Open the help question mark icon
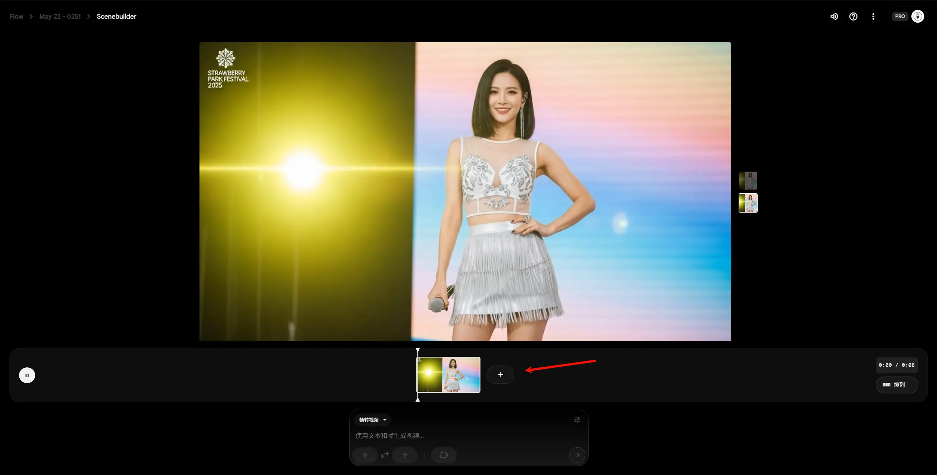The height and width of the screenshot is (475, 937). pos(853,16)
